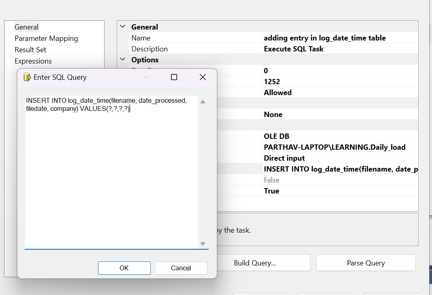Select Parameter Mapping in the left sidebar
The width and height of the screenshot is (432, 295).
[46, 38]
